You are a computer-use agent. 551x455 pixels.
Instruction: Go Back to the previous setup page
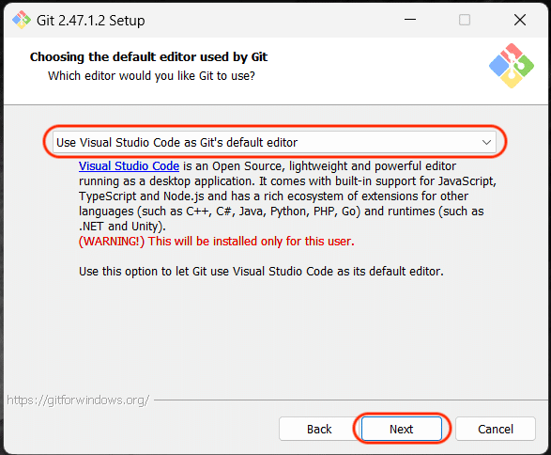point(319,429)
